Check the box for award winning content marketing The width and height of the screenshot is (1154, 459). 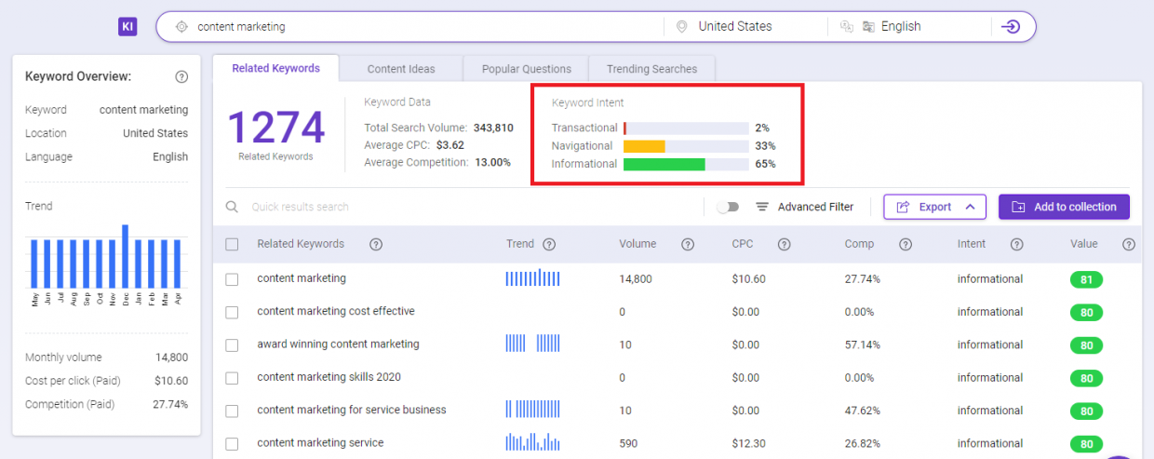233,344
